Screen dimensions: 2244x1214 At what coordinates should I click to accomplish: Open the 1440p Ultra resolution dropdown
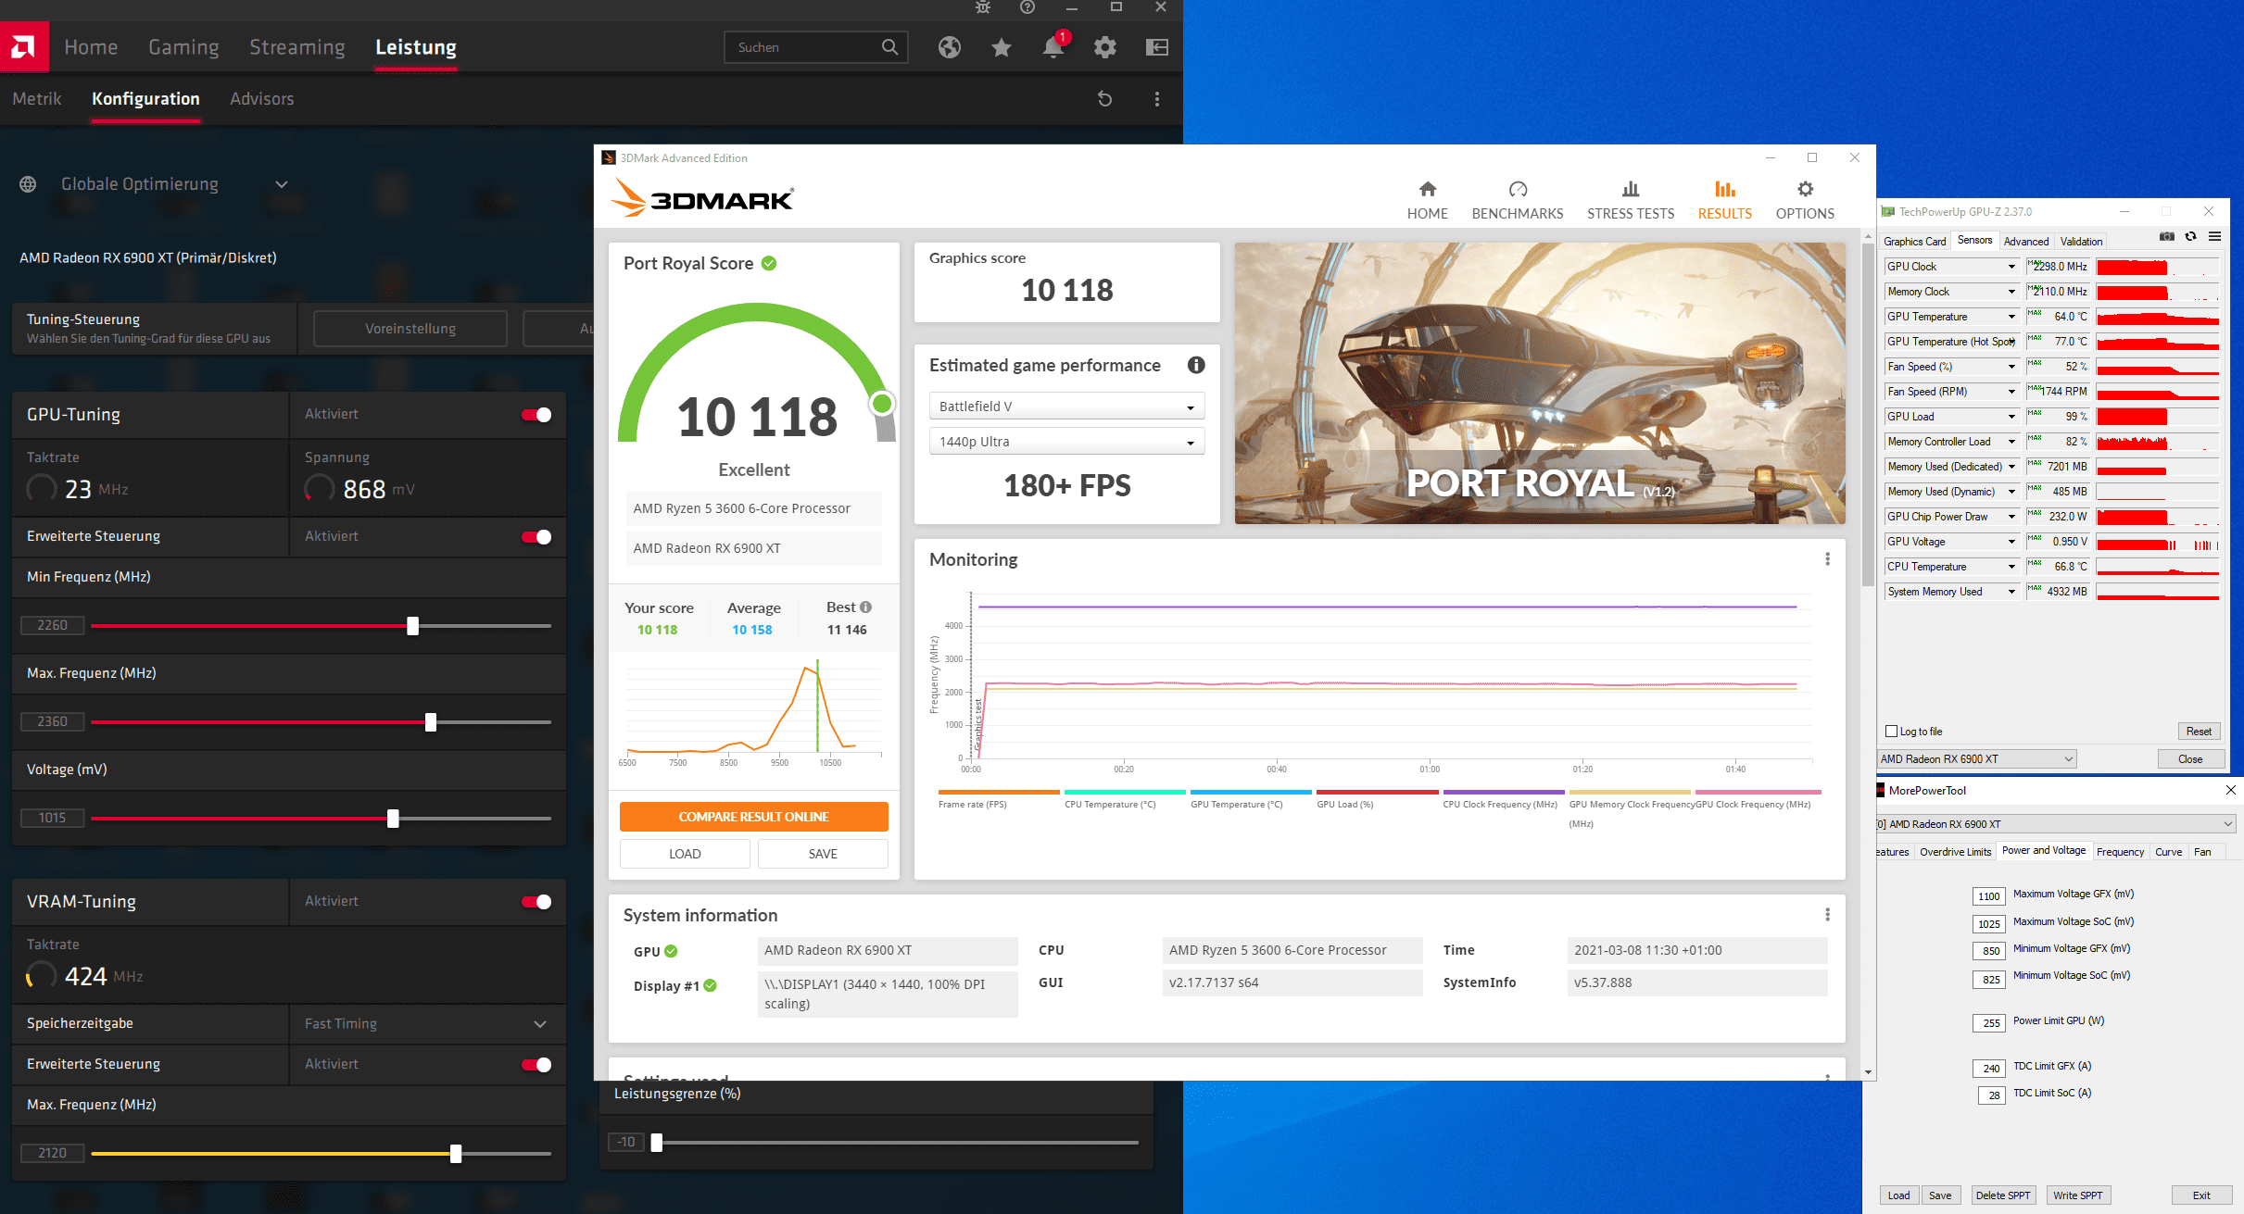click(1066, 442)
